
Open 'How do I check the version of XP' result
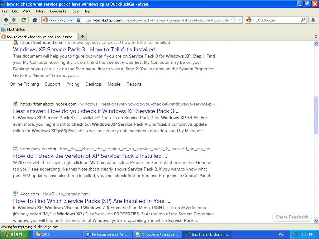[x=90, y=156]
